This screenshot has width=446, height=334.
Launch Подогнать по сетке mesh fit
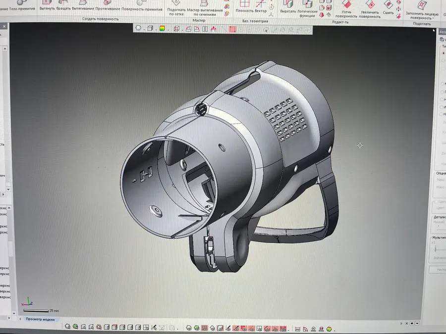click(x=176, y=8)
